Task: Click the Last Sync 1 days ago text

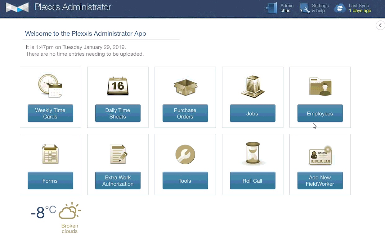Action: 360,8
